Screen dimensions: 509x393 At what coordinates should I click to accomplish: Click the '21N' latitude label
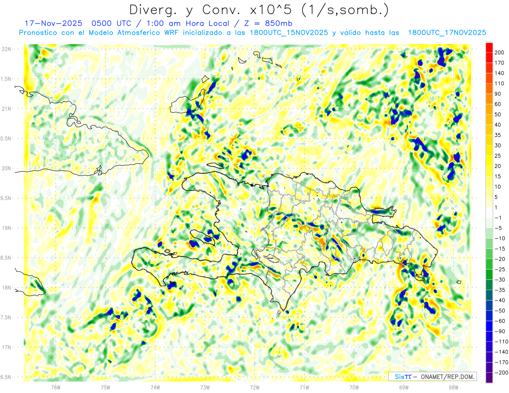6,109
